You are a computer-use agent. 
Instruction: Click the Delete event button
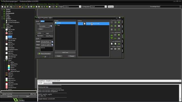(x=59, y=56)
